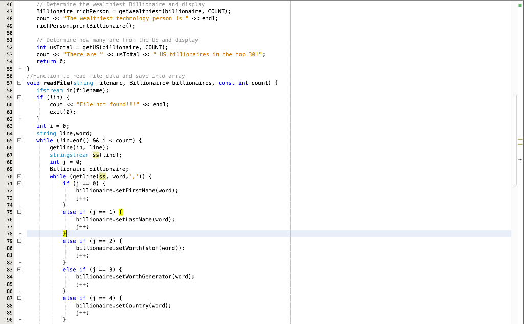Click line number 60 in the gutter

10,104
